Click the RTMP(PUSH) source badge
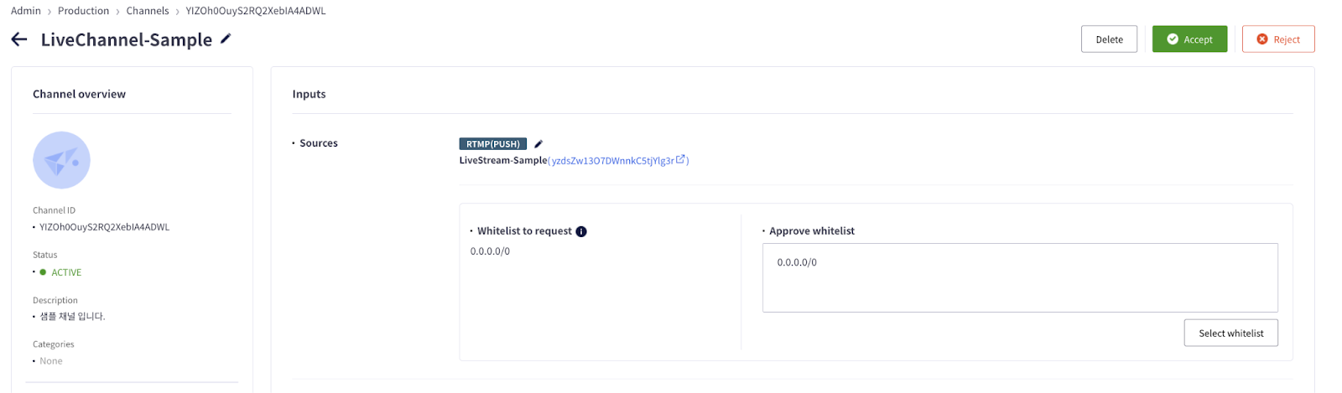 click(492, 144)
